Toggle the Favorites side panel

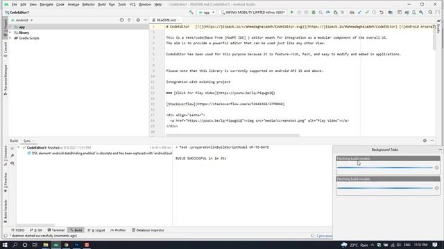pyautogui.click(x=6, y=183)
